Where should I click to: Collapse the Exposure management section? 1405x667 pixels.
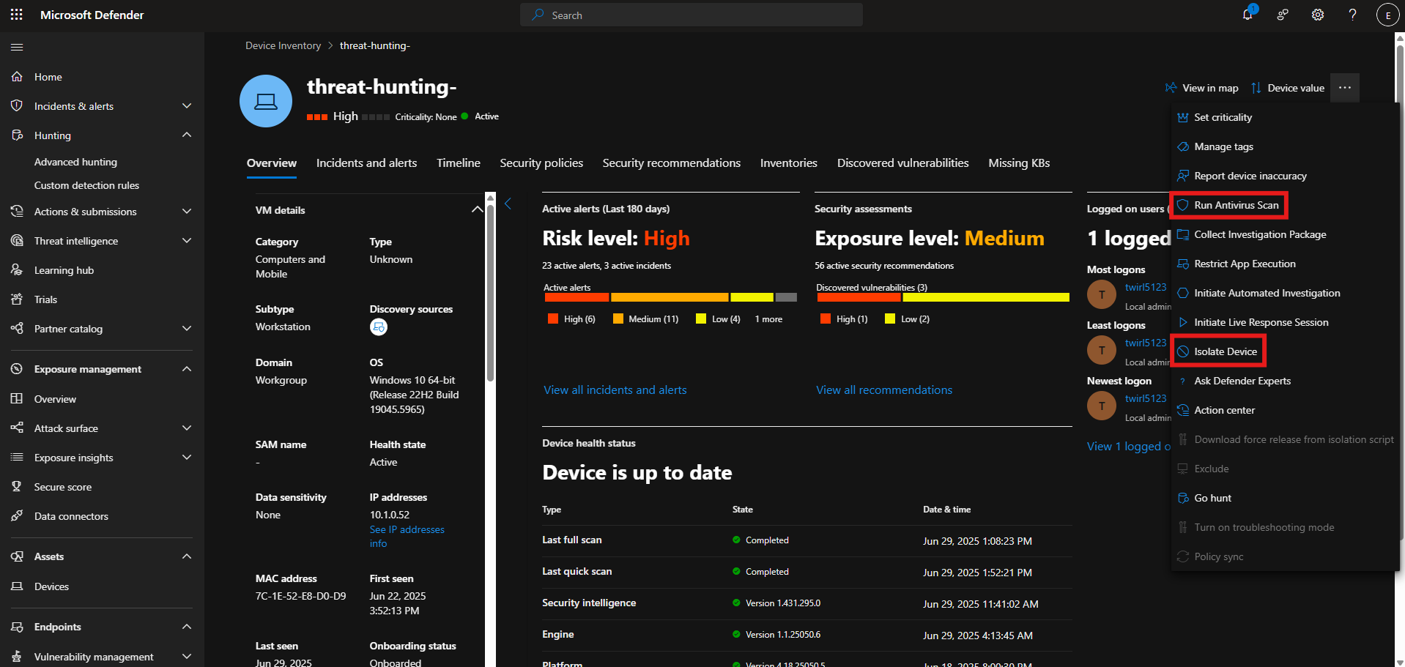tap(187, 368)
